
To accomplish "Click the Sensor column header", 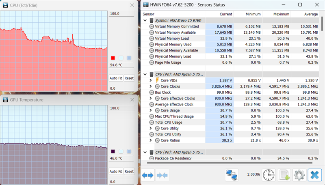I will coord(173,14).
